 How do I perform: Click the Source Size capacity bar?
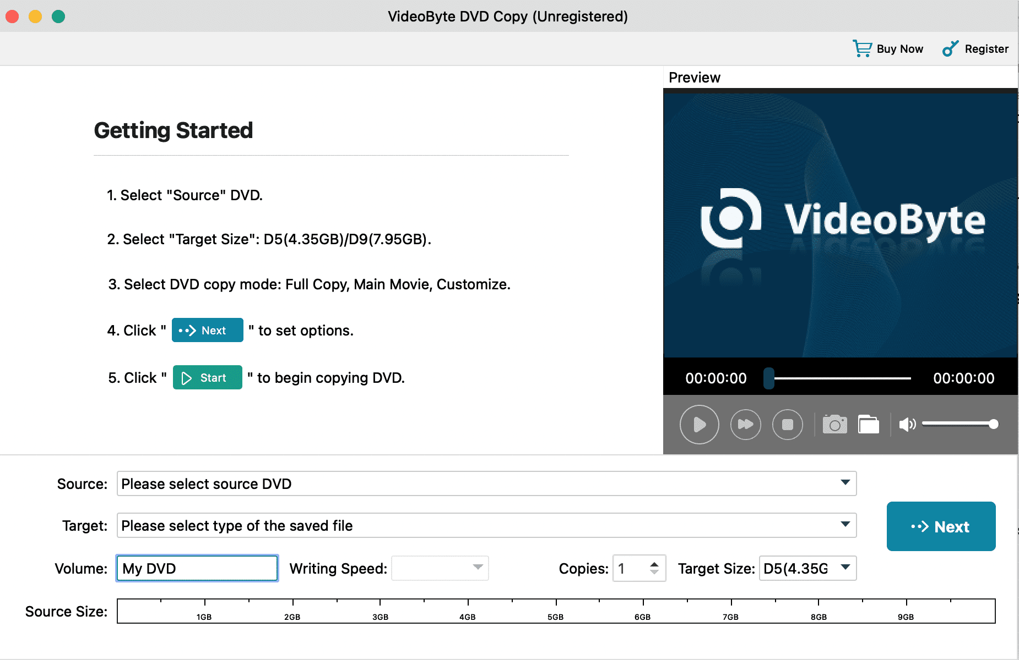(556, 611)
